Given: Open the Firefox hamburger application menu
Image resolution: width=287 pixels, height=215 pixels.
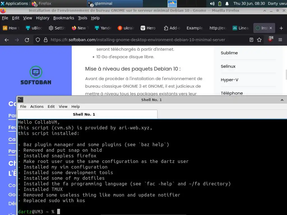Looking at the screenshot, I should click(x=280, y=40).
